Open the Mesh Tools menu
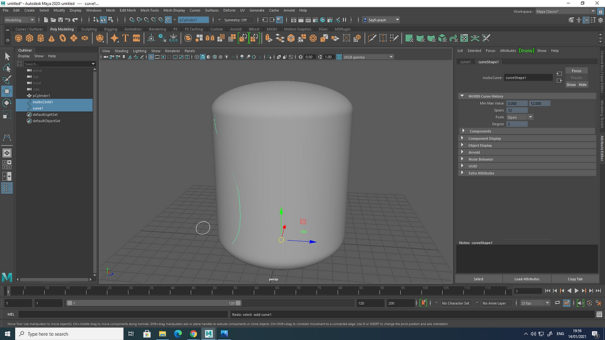This screenshot has width=605, height=340. pyautogui.click(x=149, y=10)
